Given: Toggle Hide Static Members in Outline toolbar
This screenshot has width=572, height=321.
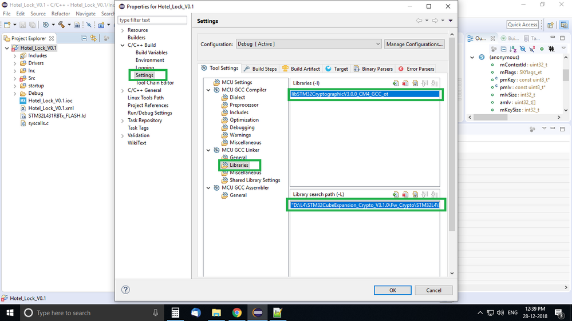Looking at the screenshot, I should click(532, 49).
